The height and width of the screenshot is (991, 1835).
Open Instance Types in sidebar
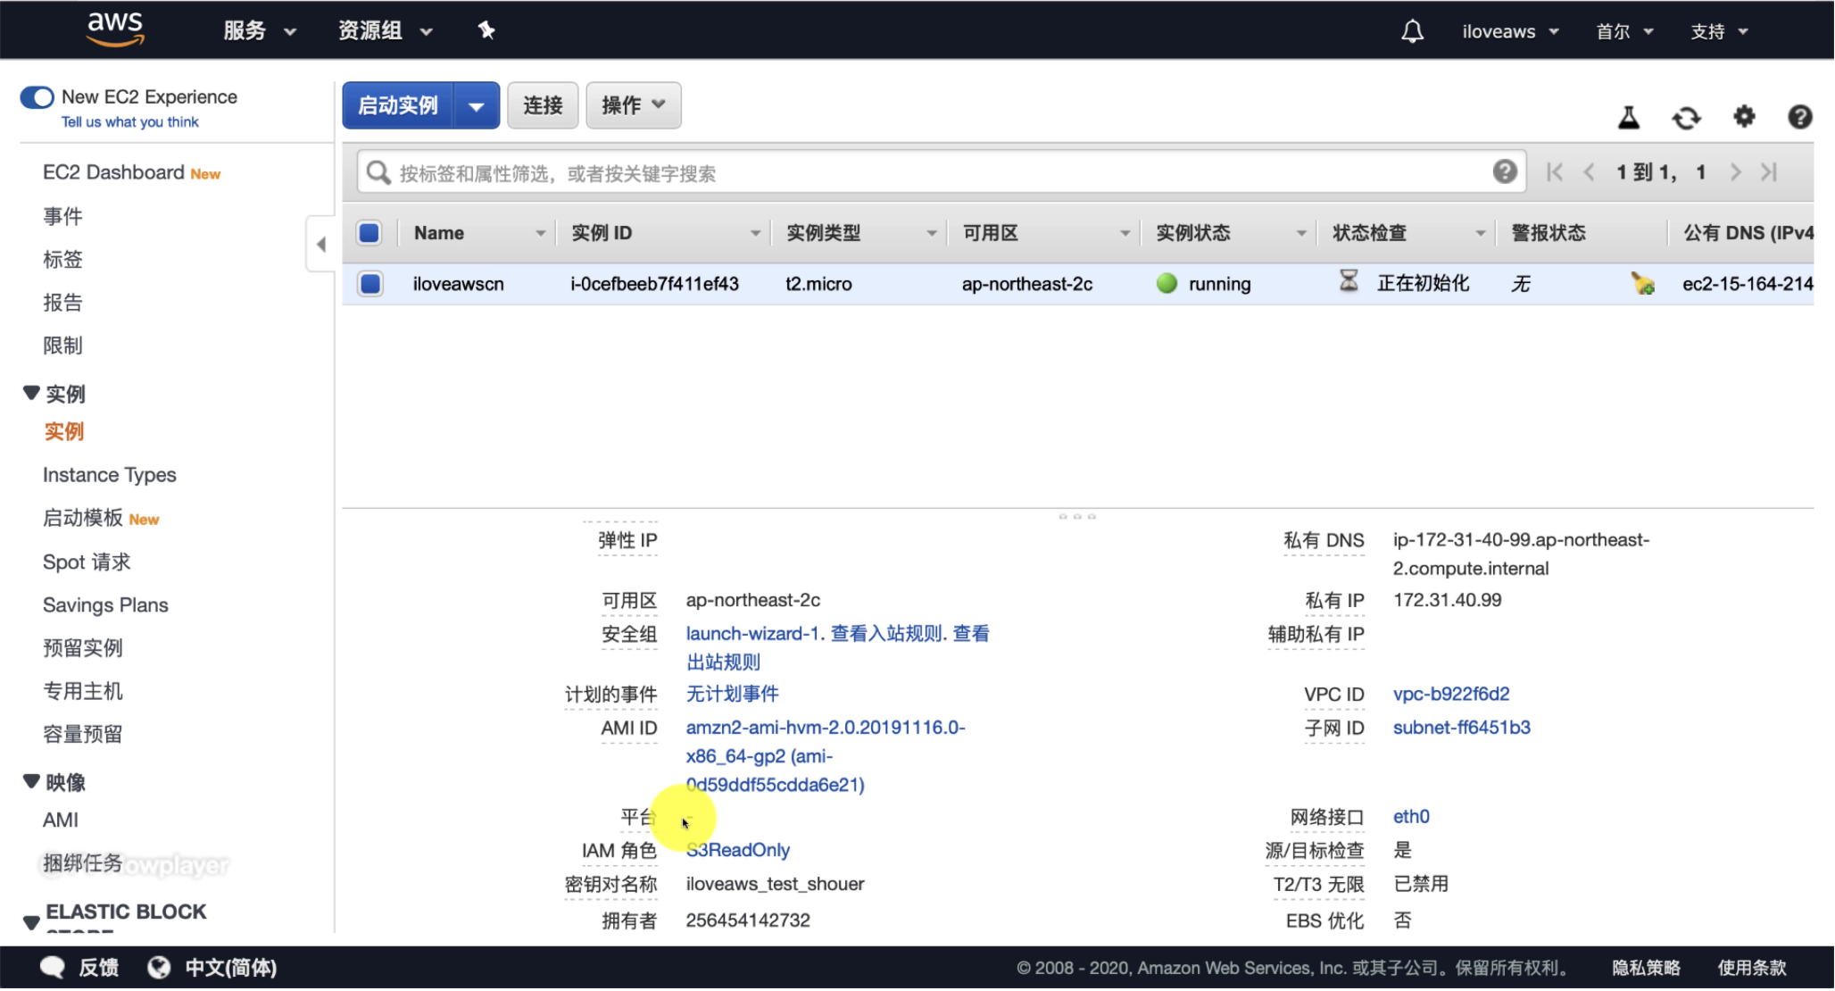(110, 475)
